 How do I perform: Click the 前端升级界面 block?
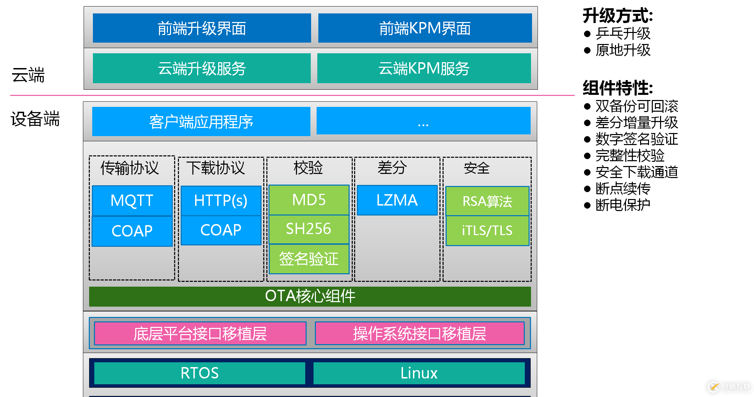(202, 28)
